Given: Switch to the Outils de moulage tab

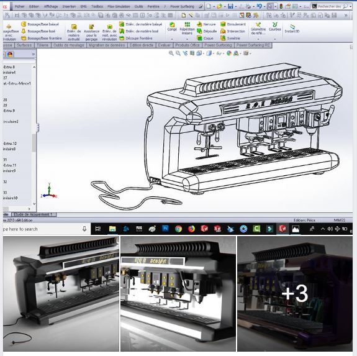Looking at the screenshot, I should pyautogui.click(x=69, y=45).
